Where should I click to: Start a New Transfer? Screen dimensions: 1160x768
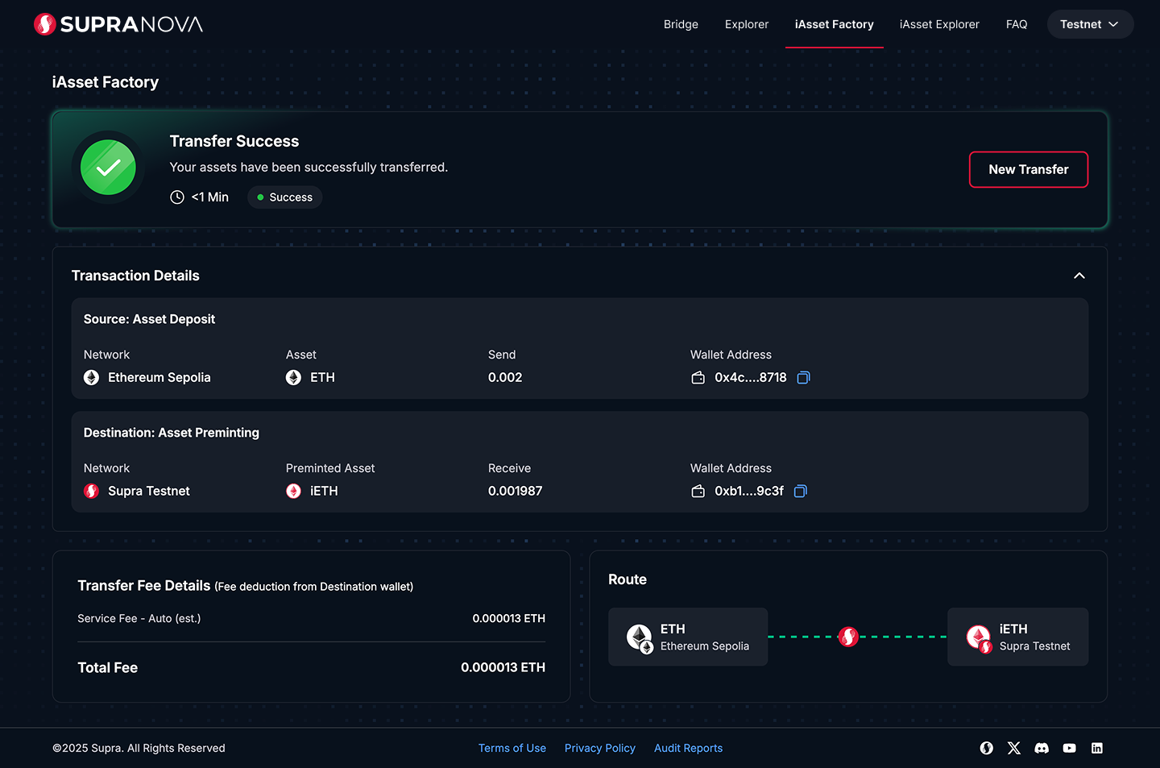[x=1029, y=169]
